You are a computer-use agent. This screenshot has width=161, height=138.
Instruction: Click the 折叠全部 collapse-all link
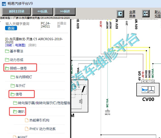click(x=62, y=25)
